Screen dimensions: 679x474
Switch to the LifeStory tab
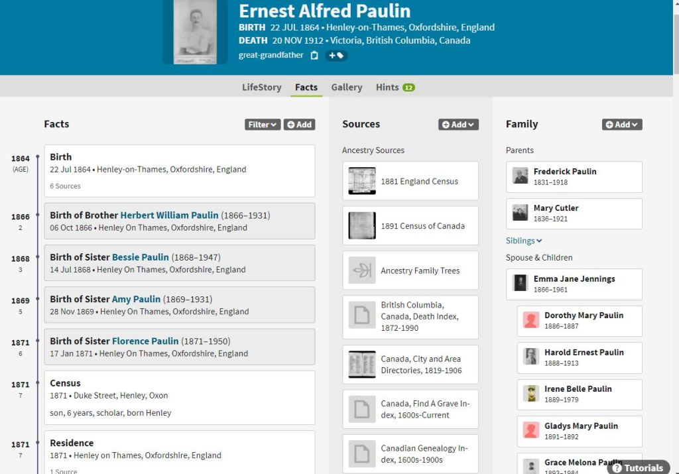(x=261, y=88)
